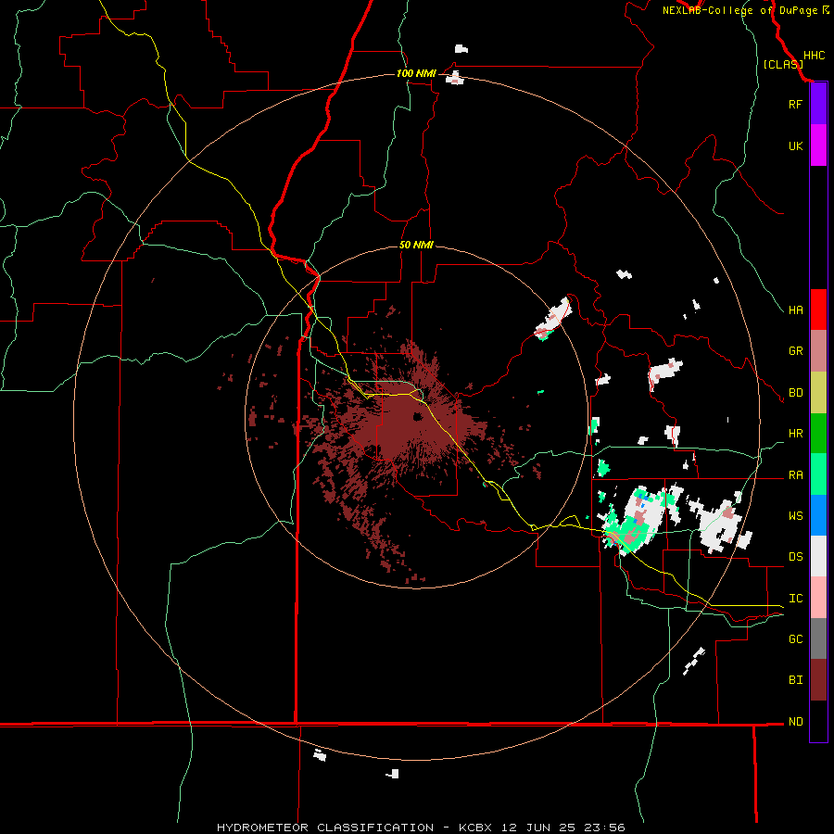Click the ND legend label
The width and height of the screenshot is (834, 834).
tap(795, 722)
